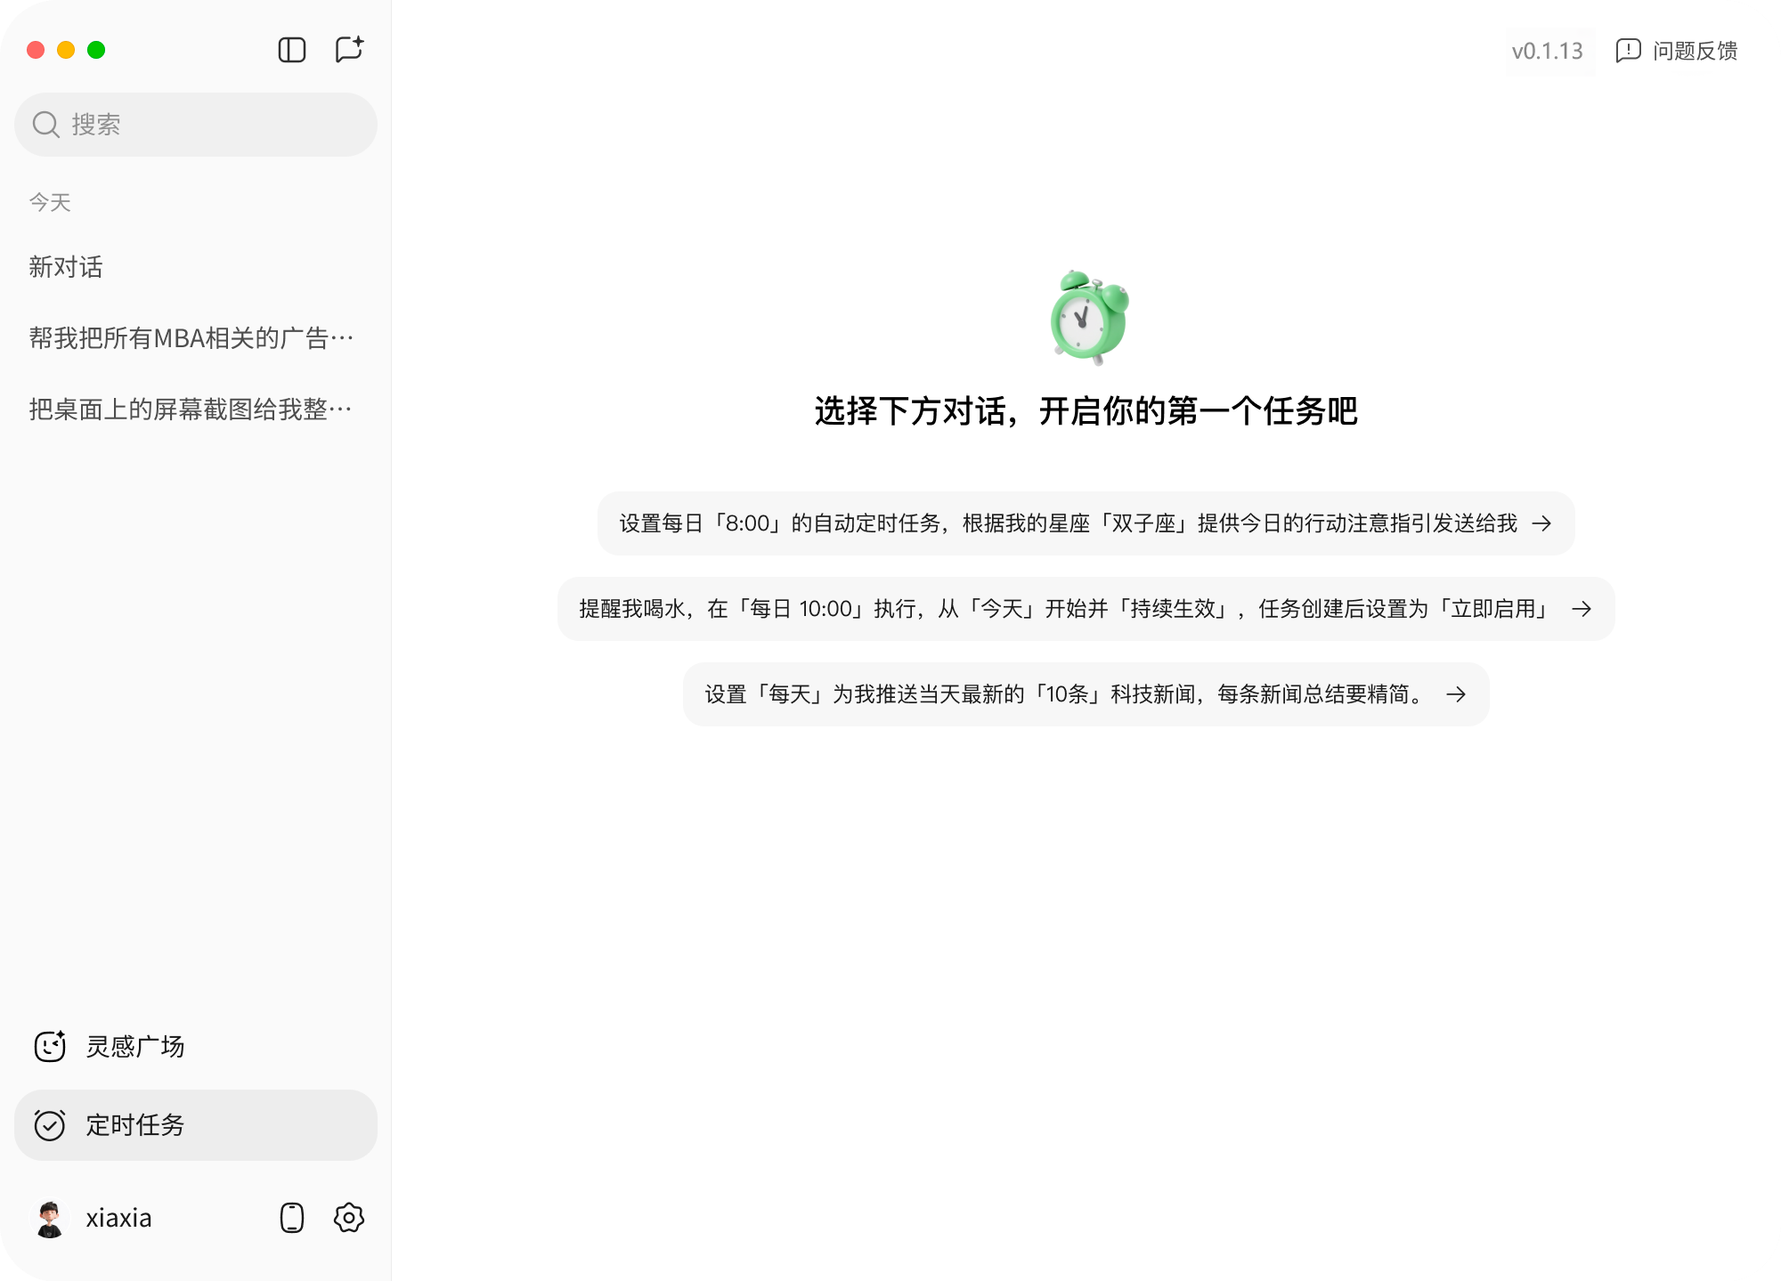Toggle the sidebar panel icon
This screenshot has width=1781, height=1281.
[x=291, y=50]
